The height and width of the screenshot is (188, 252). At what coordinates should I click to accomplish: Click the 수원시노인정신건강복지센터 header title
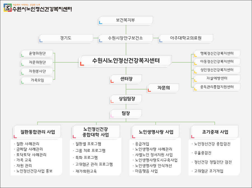pos(42,9)
